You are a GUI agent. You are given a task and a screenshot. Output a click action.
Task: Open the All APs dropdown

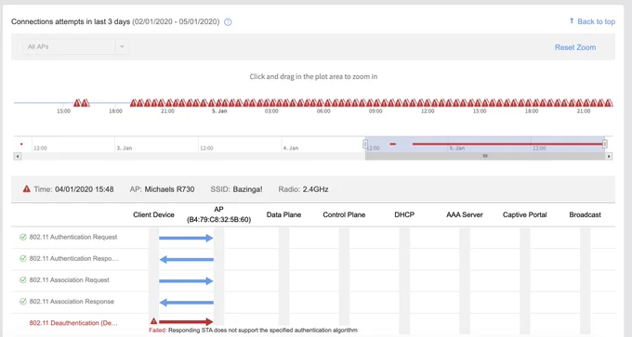(x=75, y=46)
